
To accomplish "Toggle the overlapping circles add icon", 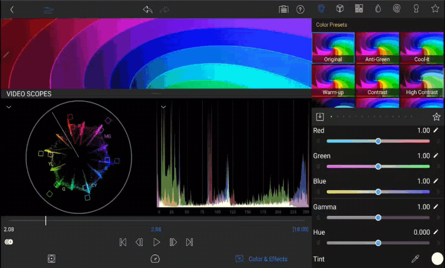I will click(9, 242).
